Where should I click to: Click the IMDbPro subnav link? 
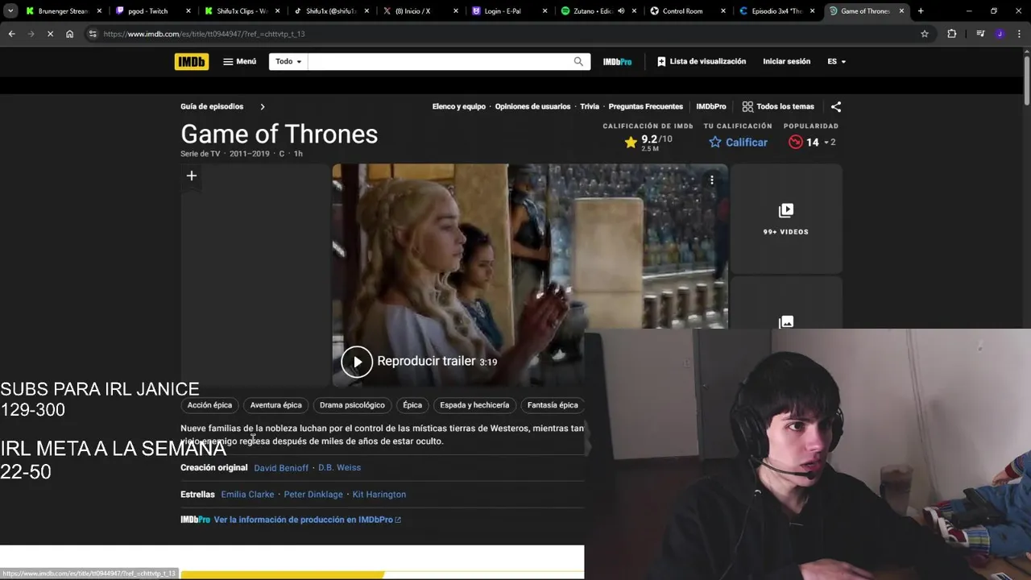pyautogui.click(x=711, y=106)
